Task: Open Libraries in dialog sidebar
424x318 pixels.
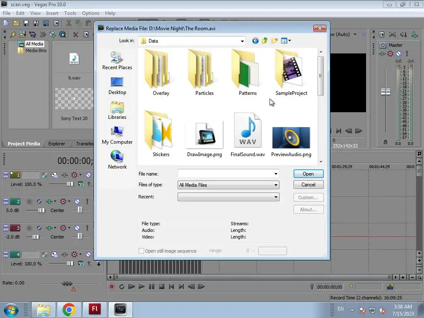Action: [117, 111]
